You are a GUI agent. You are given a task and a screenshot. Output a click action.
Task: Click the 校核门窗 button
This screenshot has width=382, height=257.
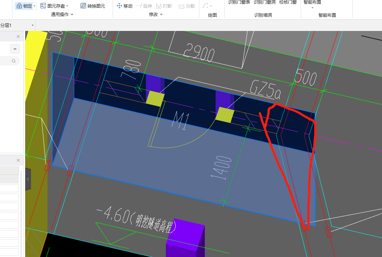coord(288,2)
